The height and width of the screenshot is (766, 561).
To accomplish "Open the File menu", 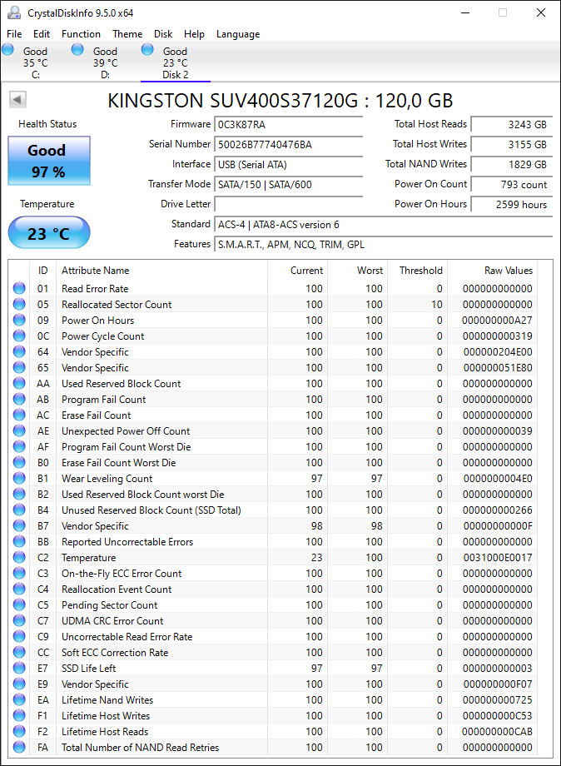I will [14, 33].
